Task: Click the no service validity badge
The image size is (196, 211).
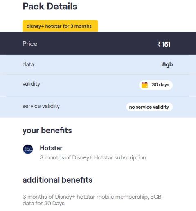Action: (149, 107)
